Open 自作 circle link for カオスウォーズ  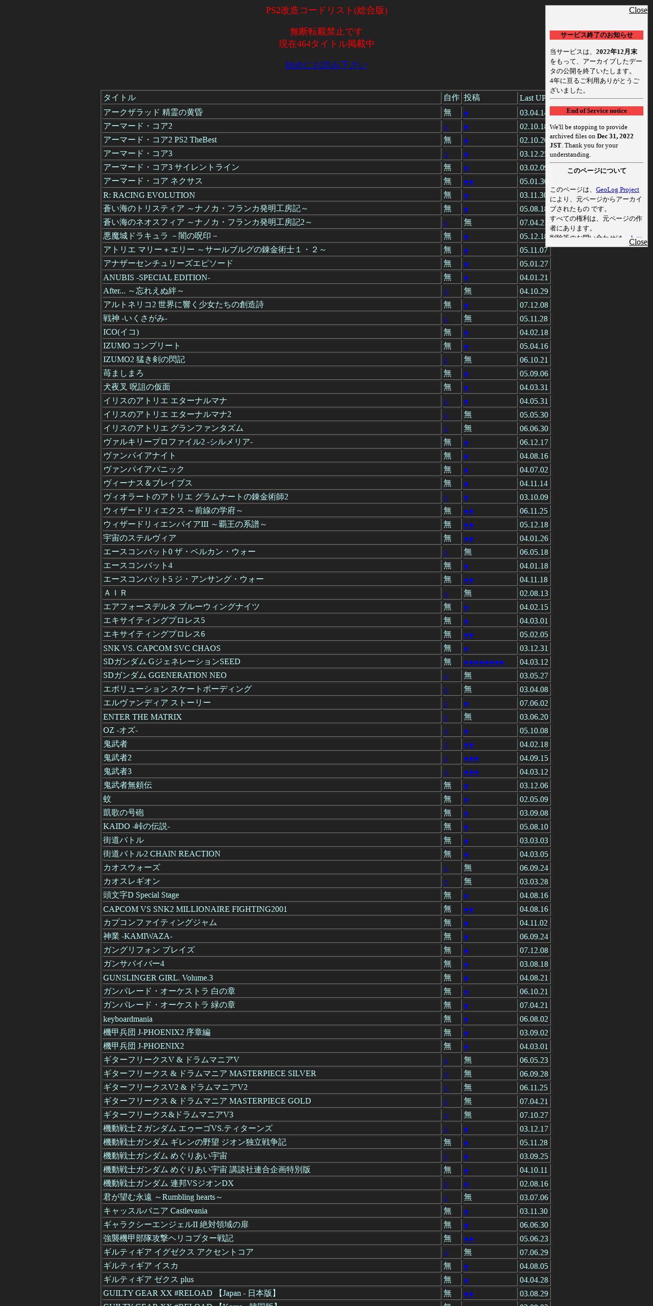click(446, 868)
